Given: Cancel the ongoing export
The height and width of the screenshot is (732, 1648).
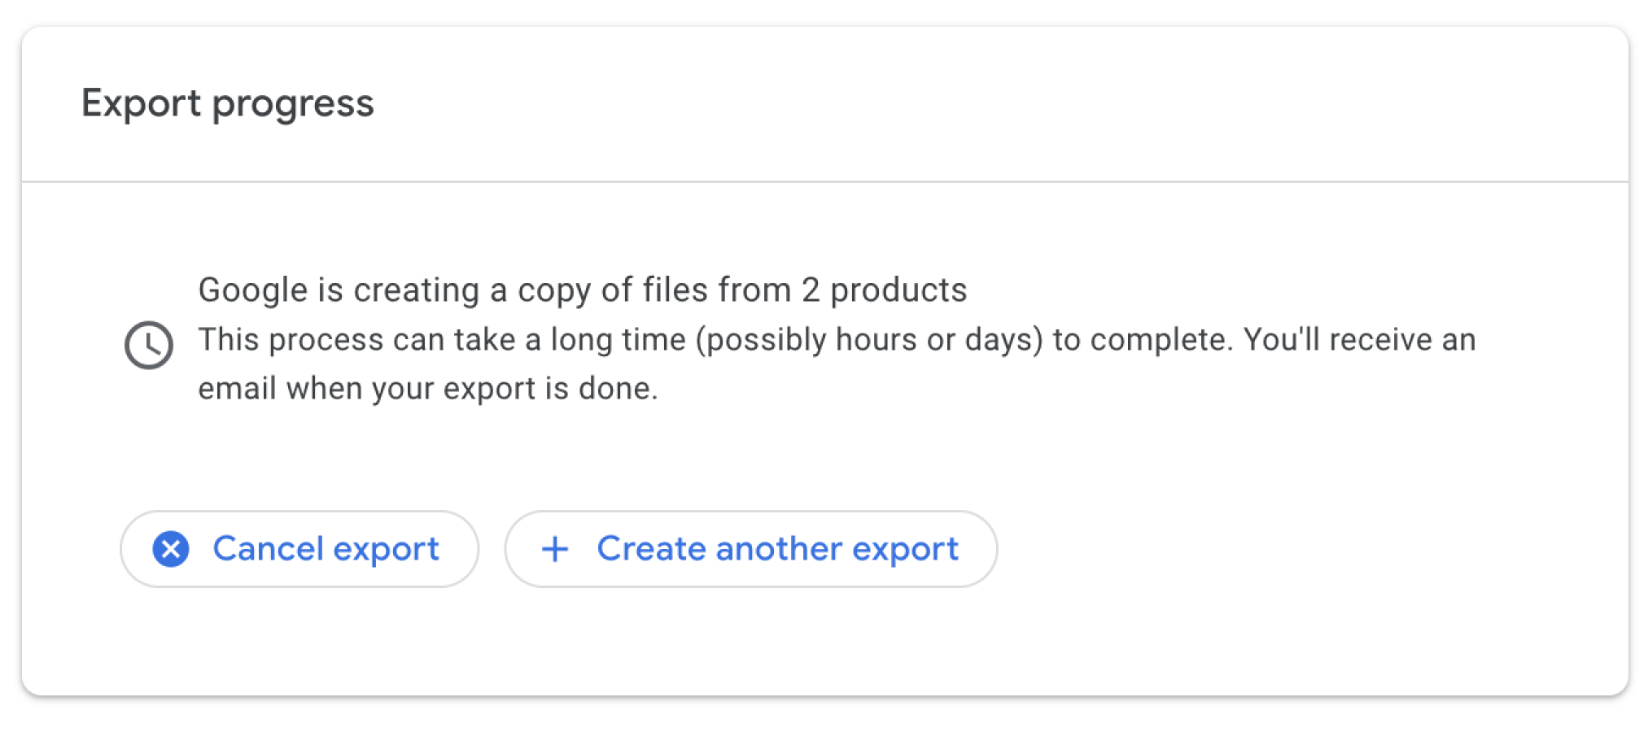Looking at the screenshot, I should [x=299, y=549].
